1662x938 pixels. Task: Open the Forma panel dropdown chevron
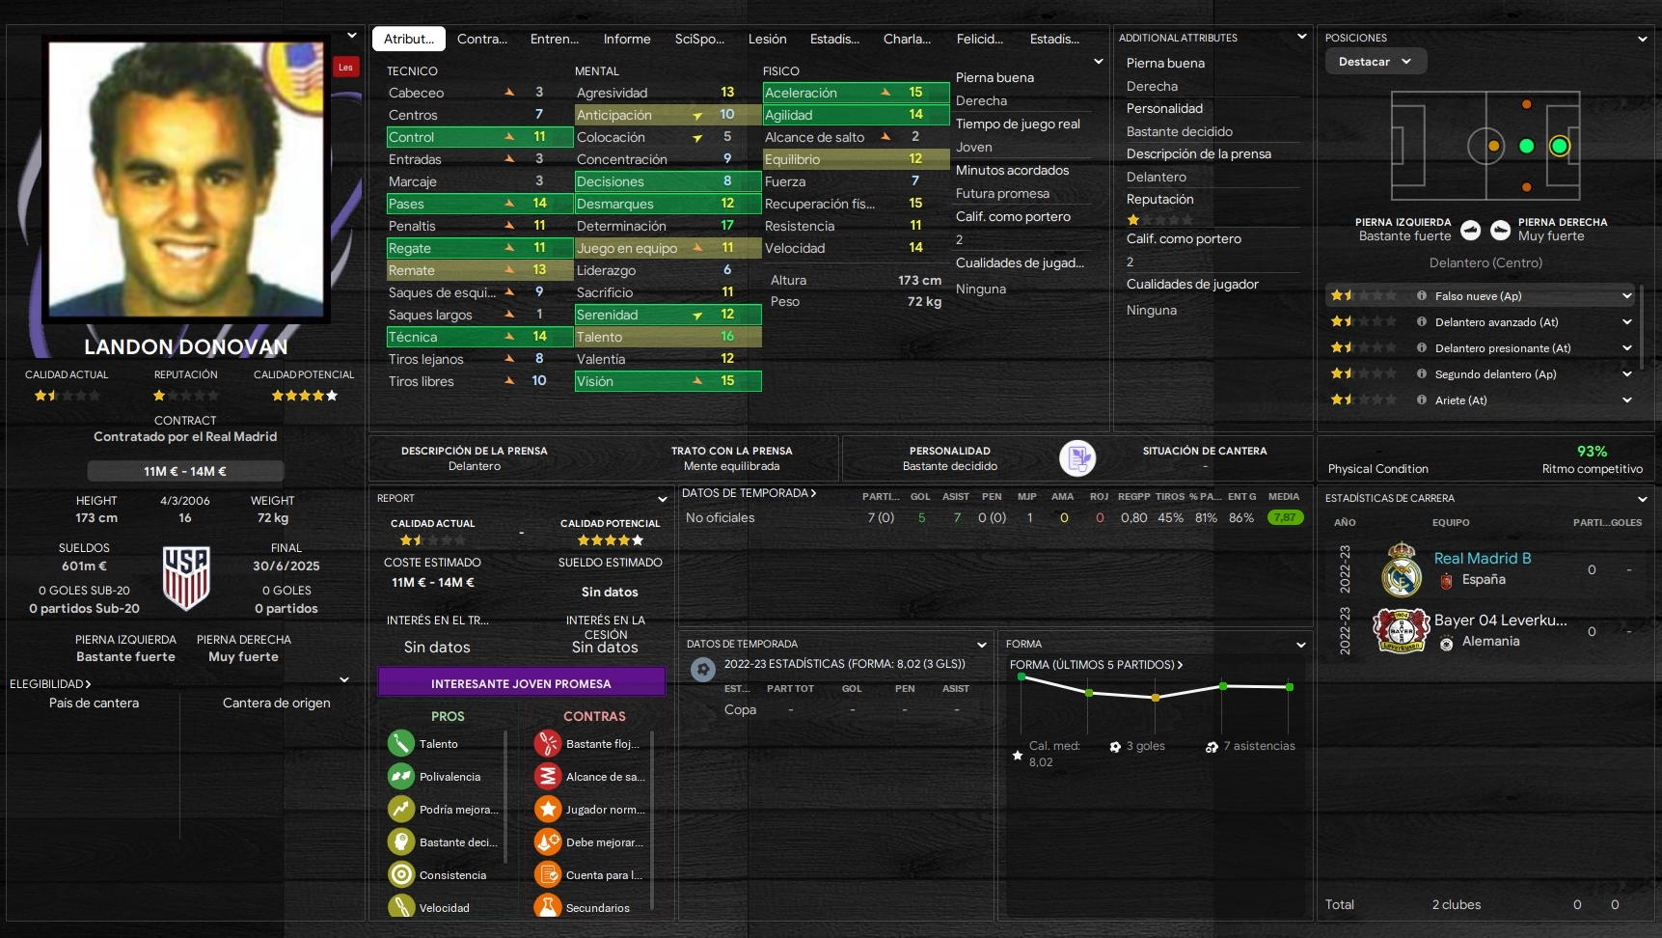tap(1301, 645)
